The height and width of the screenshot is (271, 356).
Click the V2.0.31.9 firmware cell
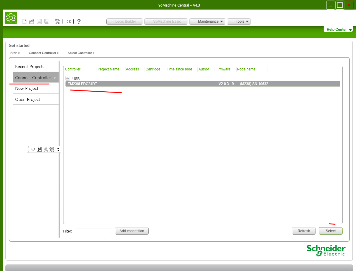226,84
